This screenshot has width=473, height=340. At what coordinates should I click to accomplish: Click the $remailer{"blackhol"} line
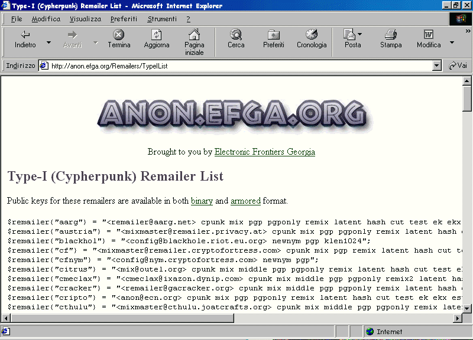pos(189,241)
